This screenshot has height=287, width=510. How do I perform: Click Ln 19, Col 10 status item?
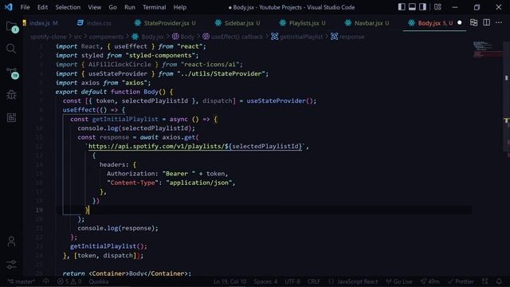(229, 281)
